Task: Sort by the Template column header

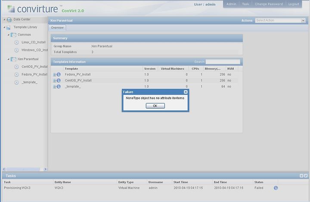Action: coord(102,69)
